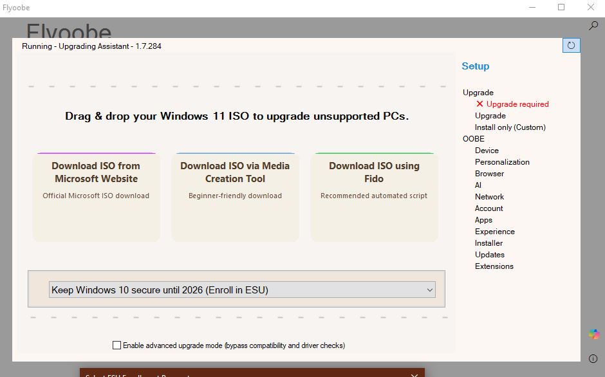
Task: Click Recommended automated script subtitle
Action: [374, 196]
